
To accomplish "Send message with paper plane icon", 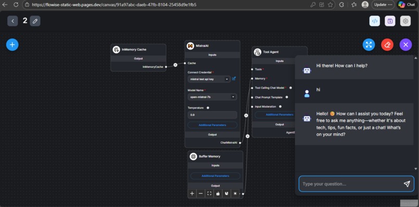I will coord(407,184).
